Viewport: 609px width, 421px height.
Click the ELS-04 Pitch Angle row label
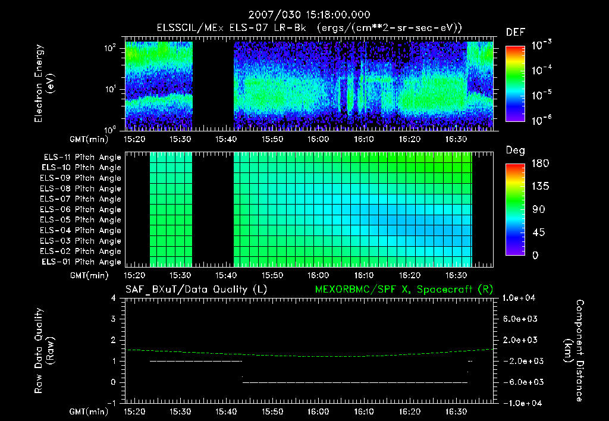pos(81,230)
